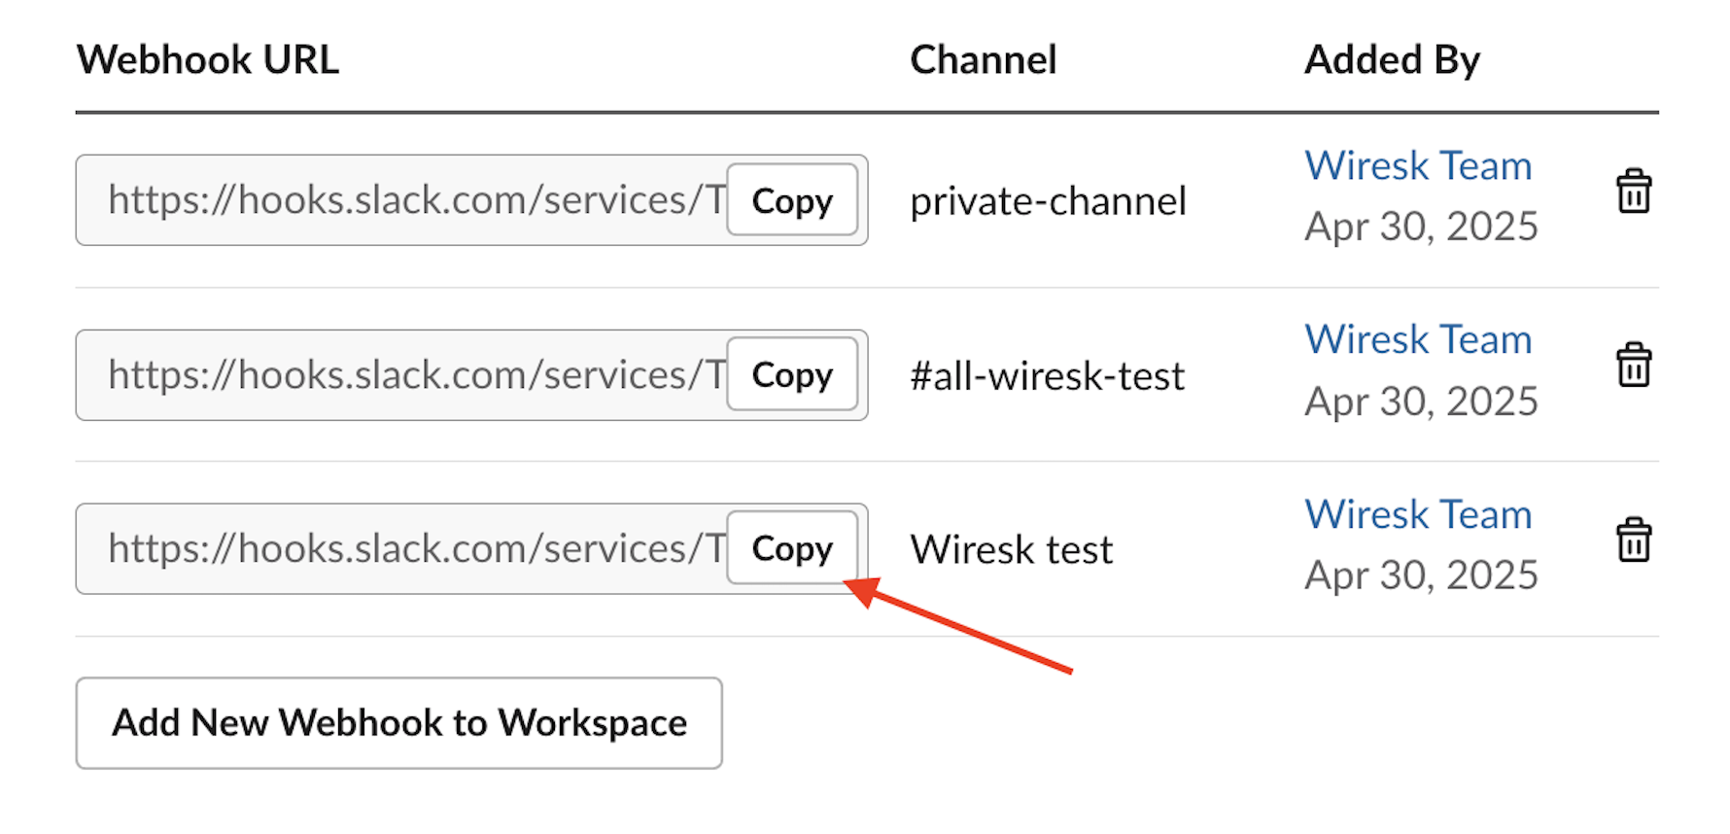Click the 'Added By' column header
Viewport: 1730px width, 834px height.
coord(1392,60)
